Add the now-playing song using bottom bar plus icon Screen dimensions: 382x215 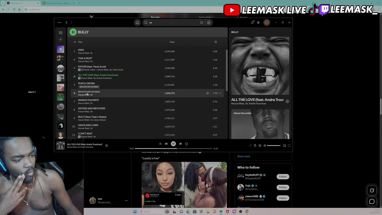tap(107, 146)
